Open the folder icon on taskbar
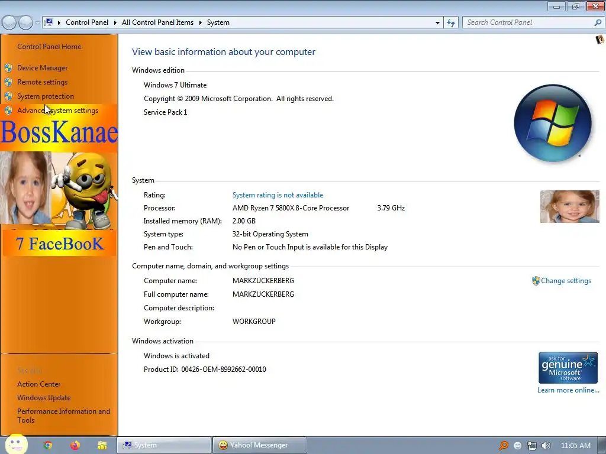 [x=102, y=446]
